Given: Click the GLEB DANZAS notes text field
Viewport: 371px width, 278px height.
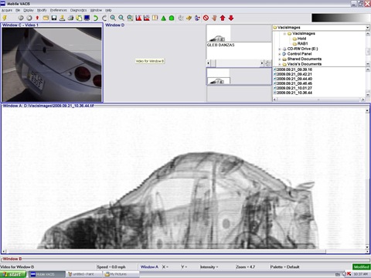Looking at the screenshot, I should 239,51.
